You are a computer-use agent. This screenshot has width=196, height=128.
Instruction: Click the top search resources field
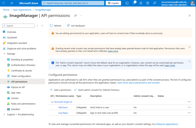click(73, 3)
